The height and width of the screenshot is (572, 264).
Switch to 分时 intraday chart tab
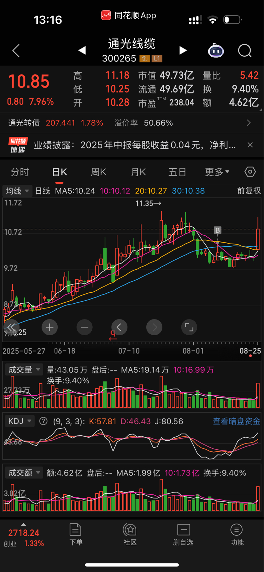[x=20, y=172]
